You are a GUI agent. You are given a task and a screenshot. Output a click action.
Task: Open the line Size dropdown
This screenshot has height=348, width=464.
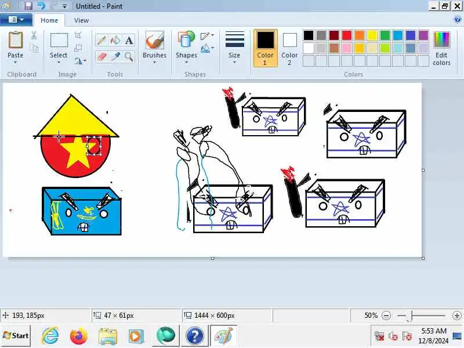[x=234, y=48]
